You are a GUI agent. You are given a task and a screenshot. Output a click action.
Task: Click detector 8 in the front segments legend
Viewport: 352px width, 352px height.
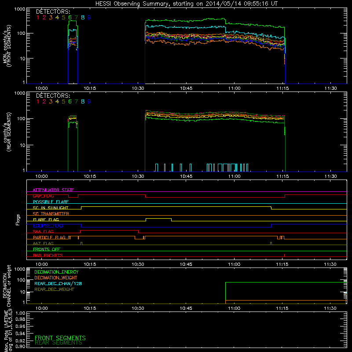[x=83, y=18]
